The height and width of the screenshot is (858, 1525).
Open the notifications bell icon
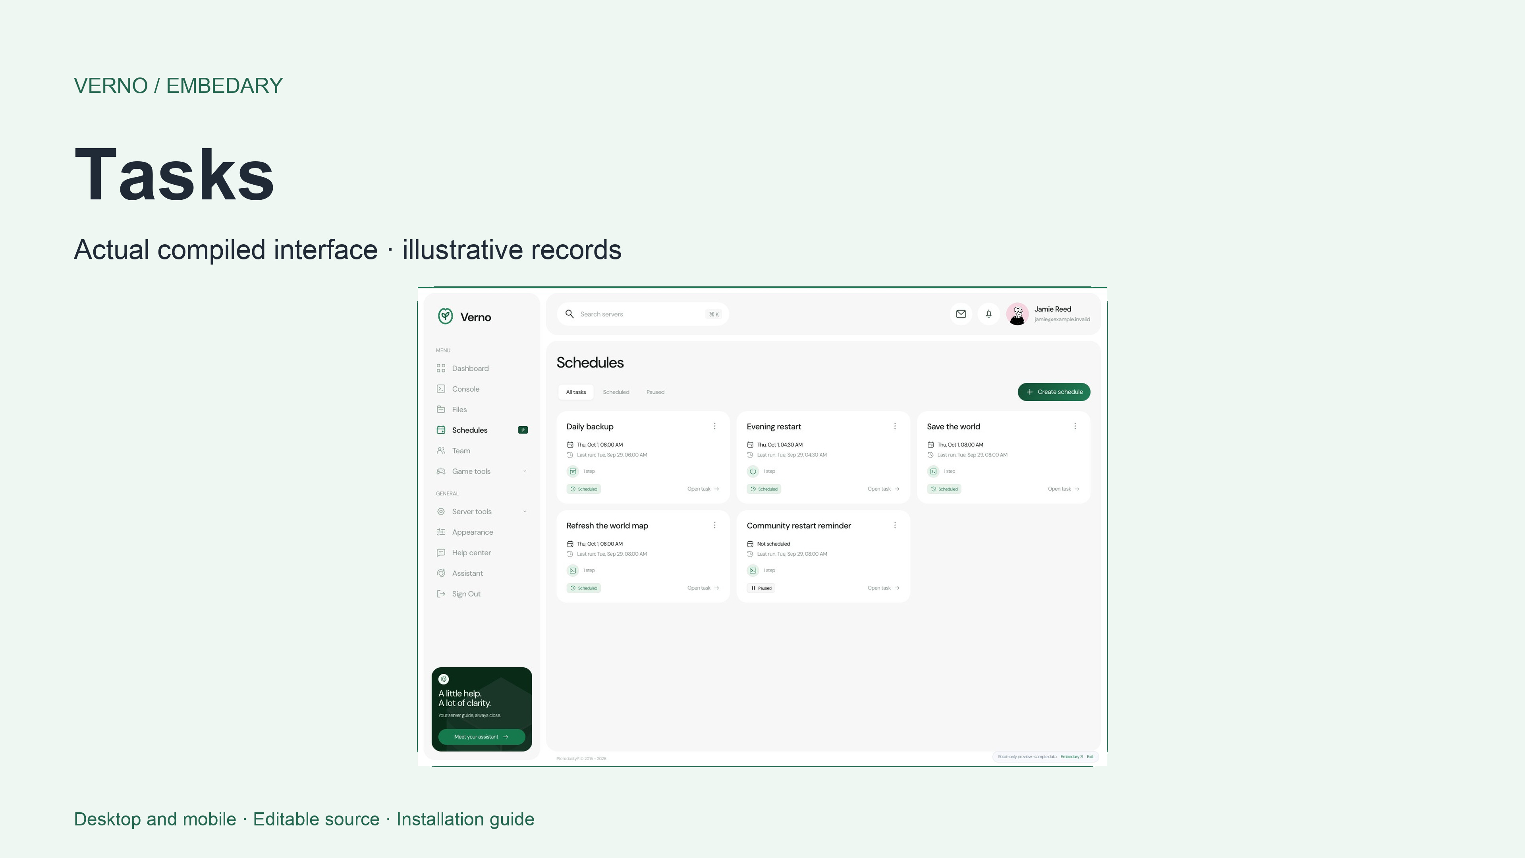988,314
